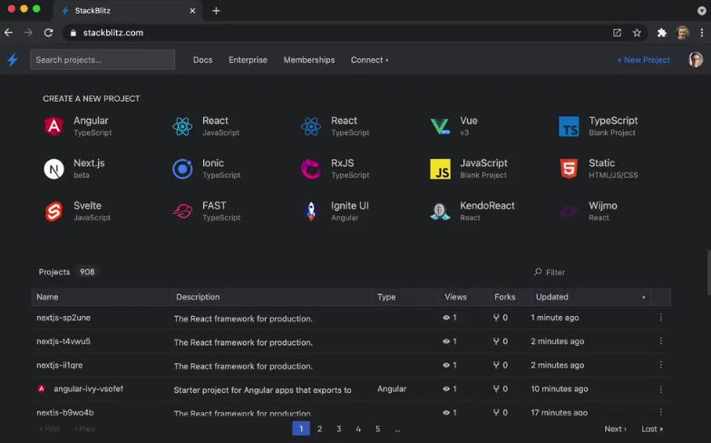Jump to Next projects page

coord(615,428)
